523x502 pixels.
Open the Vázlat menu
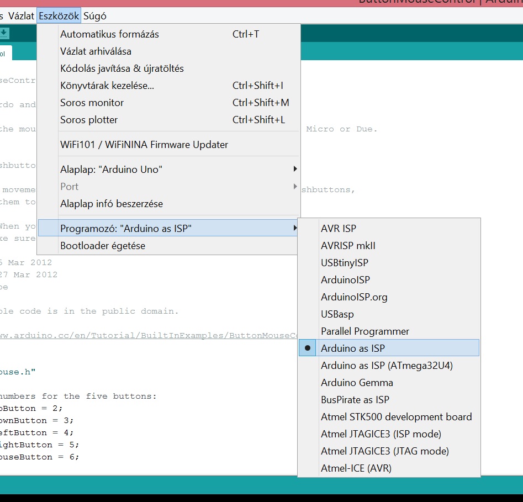point(21,15)
